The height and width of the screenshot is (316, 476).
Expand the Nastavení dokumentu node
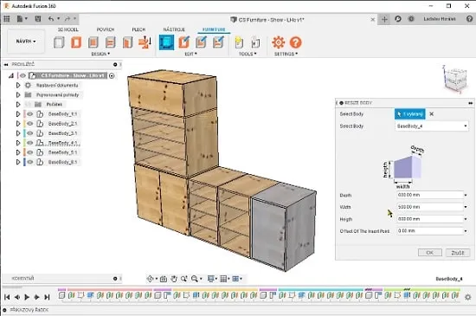(x=18, y=86)
